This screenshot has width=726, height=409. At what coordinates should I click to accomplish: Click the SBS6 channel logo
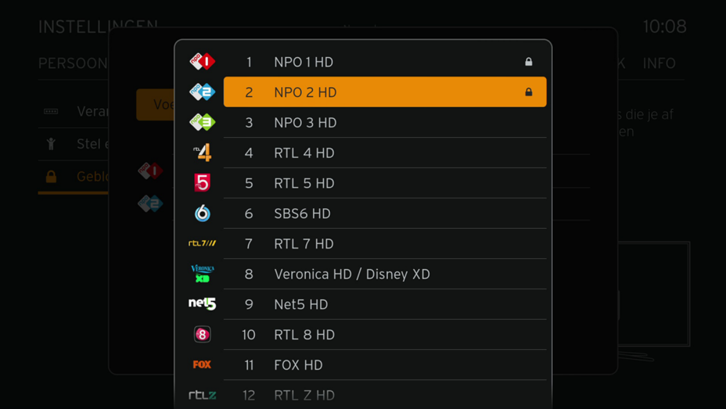[202, 214]
